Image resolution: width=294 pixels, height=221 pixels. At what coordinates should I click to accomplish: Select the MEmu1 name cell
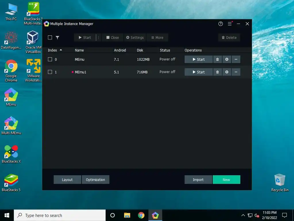pyautogui.click(x=80, y=72)
